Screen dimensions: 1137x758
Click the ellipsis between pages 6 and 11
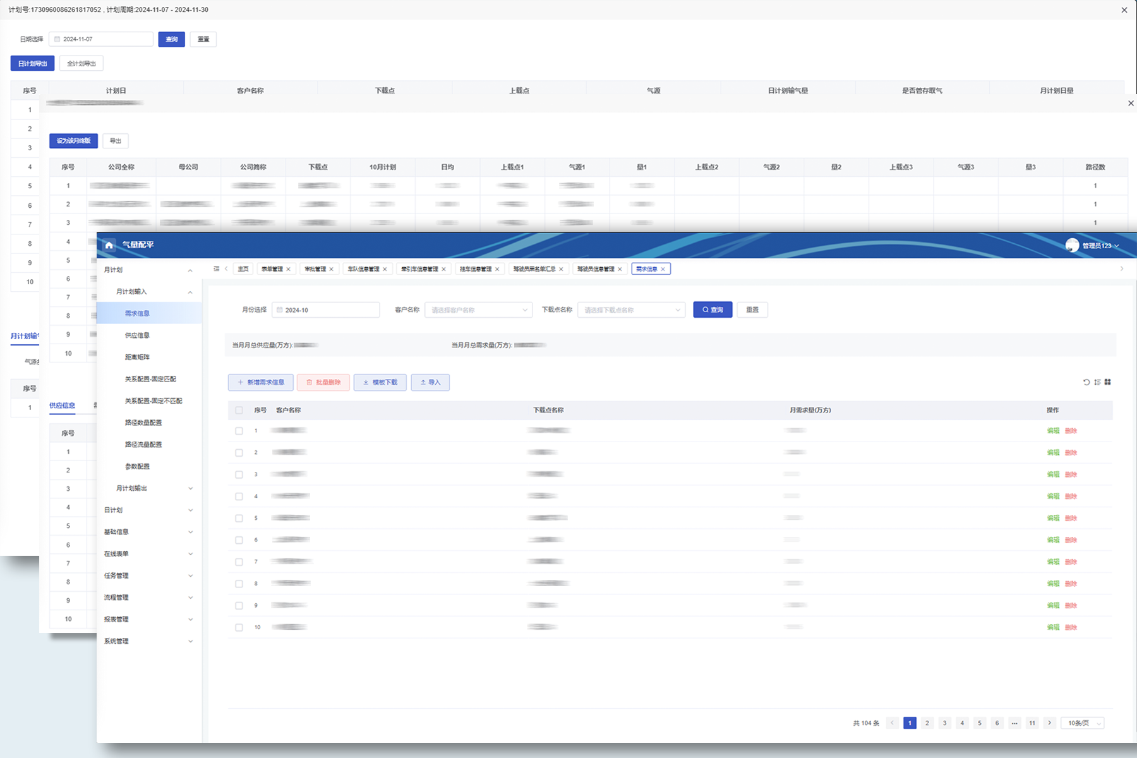click(x=1014, y=723)
